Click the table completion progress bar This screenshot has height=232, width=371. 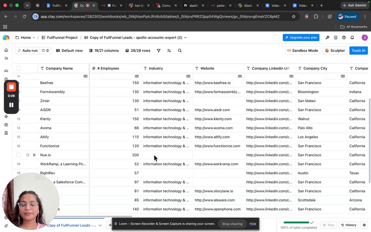[x=296, y=223]
